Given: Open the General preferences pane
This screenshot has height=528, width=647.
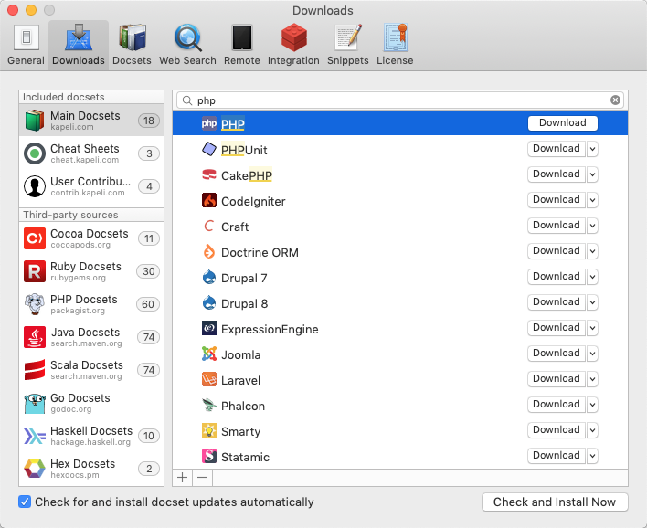Looking at the screenshot, I should tap(26, 46).
